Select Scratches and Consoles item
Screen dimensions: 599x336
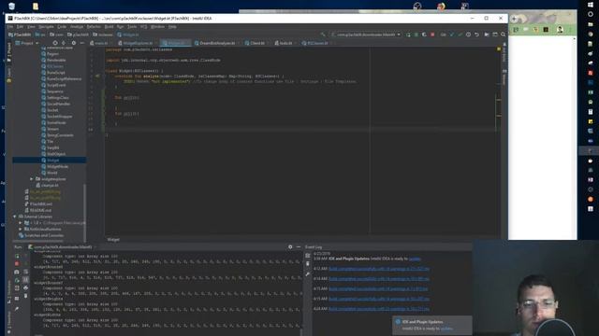coord(41,235)
